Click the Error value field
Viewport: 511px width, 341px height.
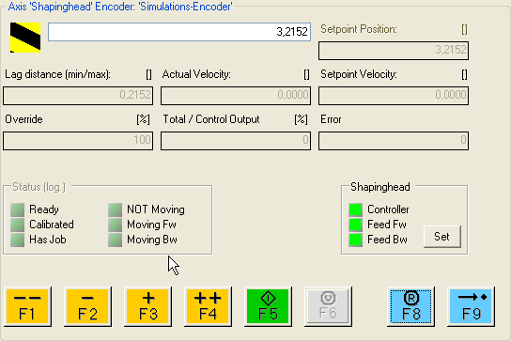coord(394,141)
